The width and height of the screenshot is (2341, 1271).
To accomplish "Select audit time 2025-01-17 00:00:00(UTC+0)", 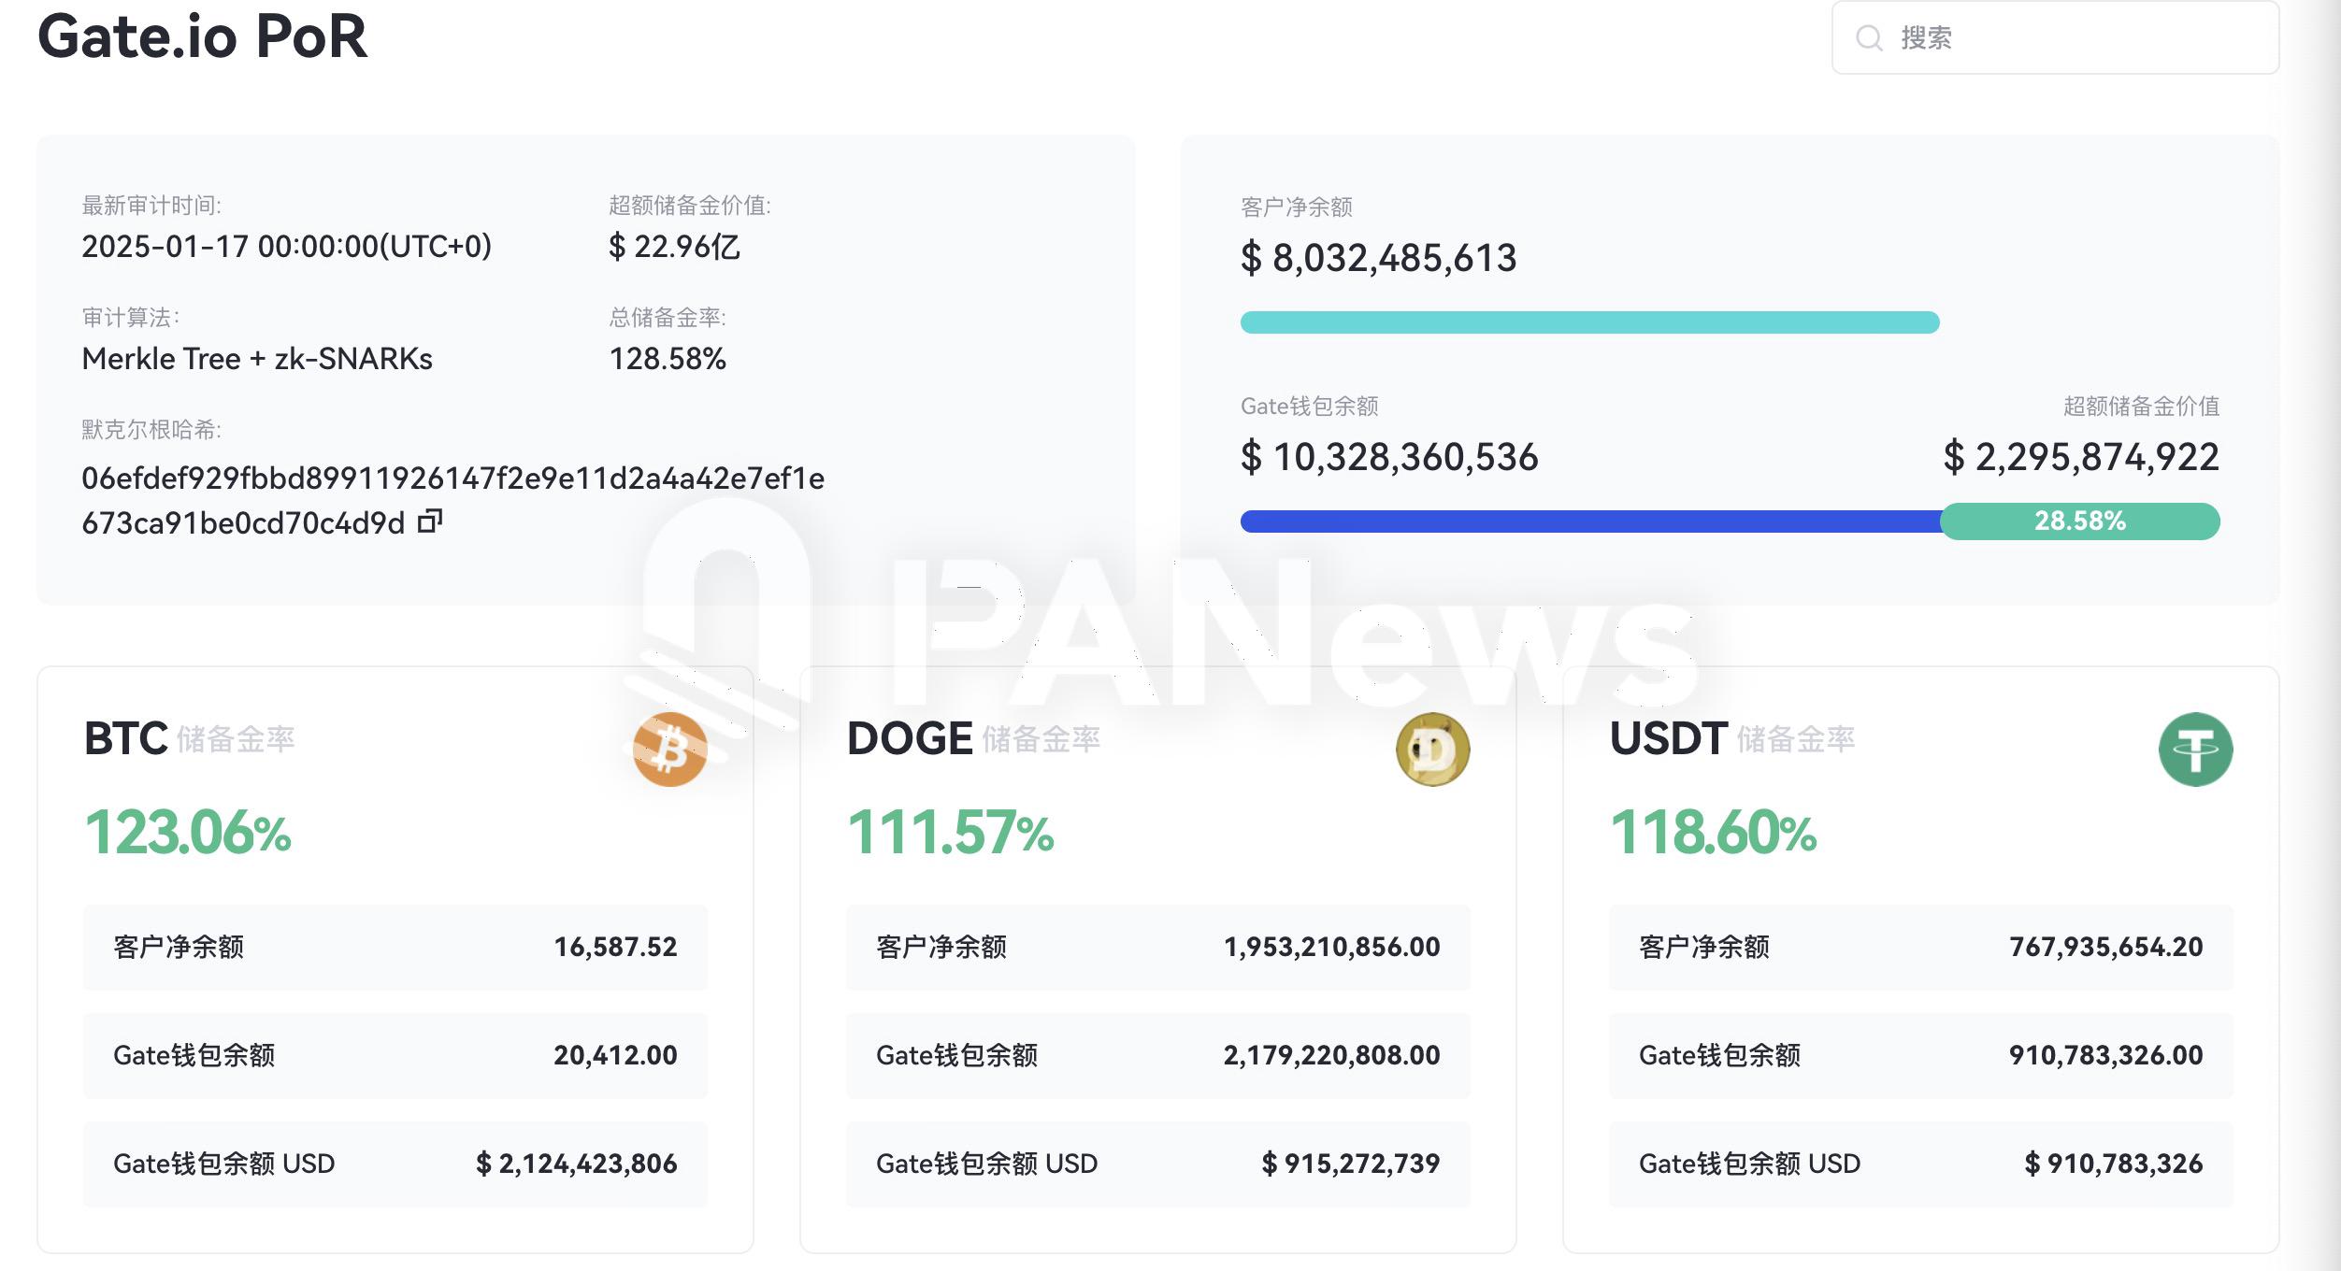I will [286, 247].
